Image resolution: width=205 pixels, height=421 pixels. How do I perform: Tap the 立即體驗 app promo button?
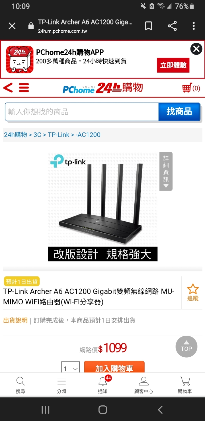click(173, 65)
